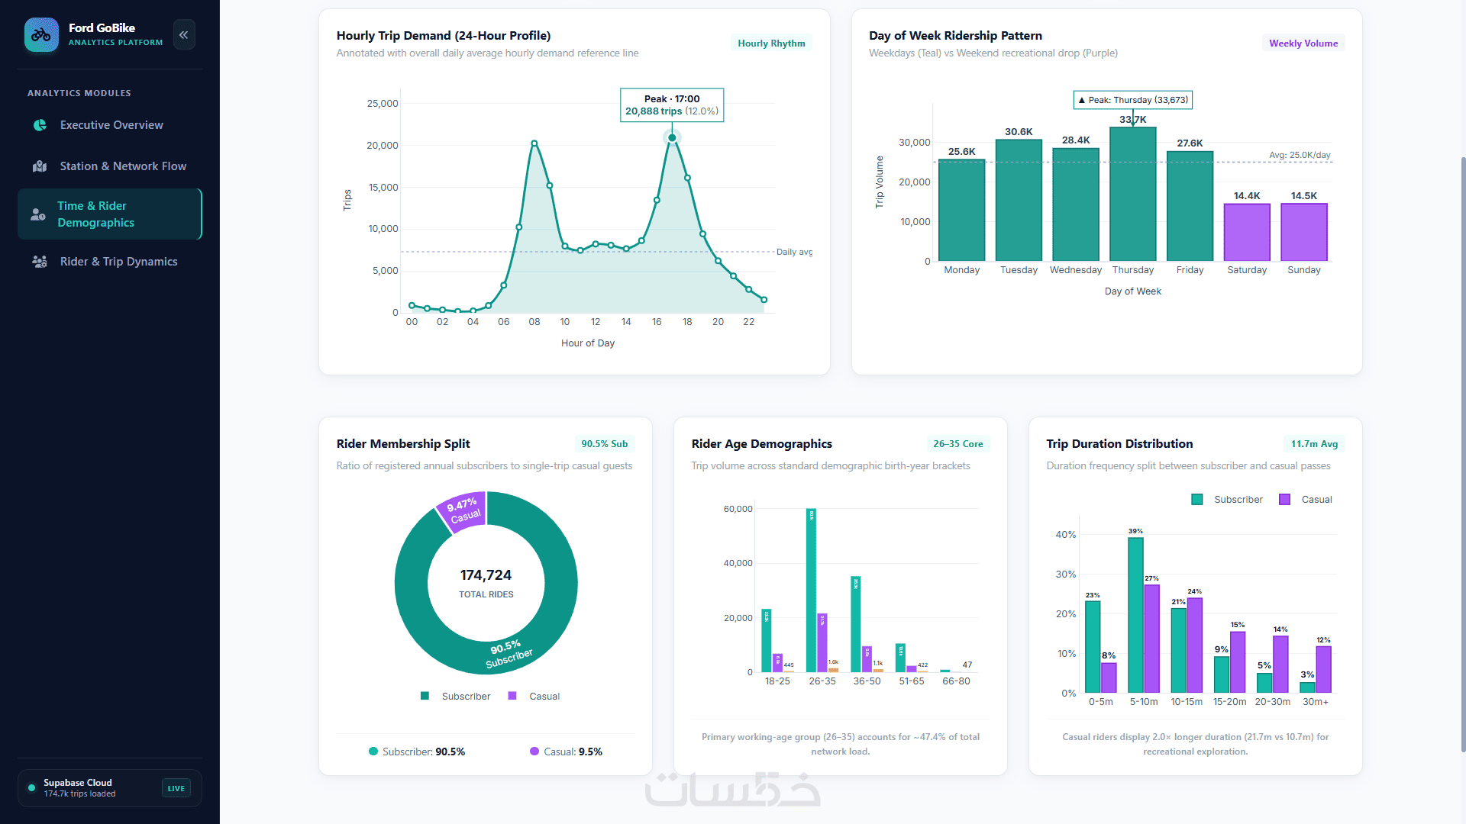The image size is (1466, 824).
Task: Click the Trip Duration Distribution title
Action: (1119, 444)
